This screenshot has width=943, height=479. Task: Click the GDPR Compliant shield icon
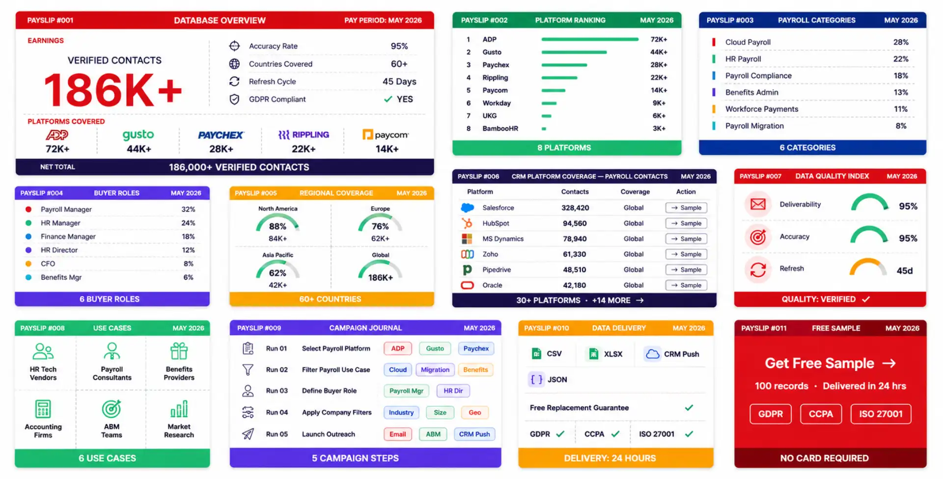(x=234, y=99)
